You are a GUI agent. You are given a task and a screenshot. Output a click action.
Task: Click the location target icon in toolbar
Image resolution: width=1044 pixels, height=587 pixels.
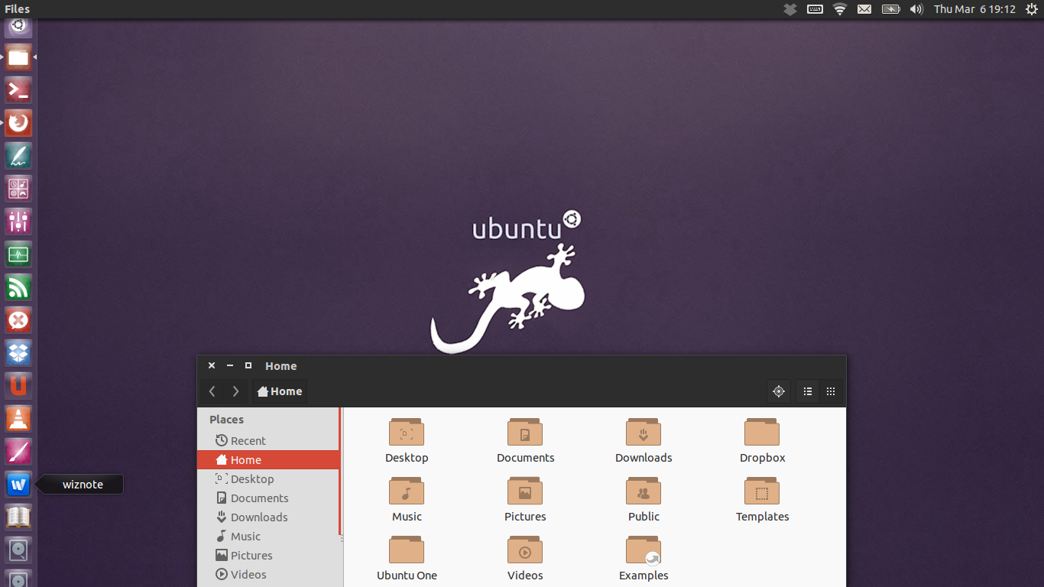[x=779, y=391]
